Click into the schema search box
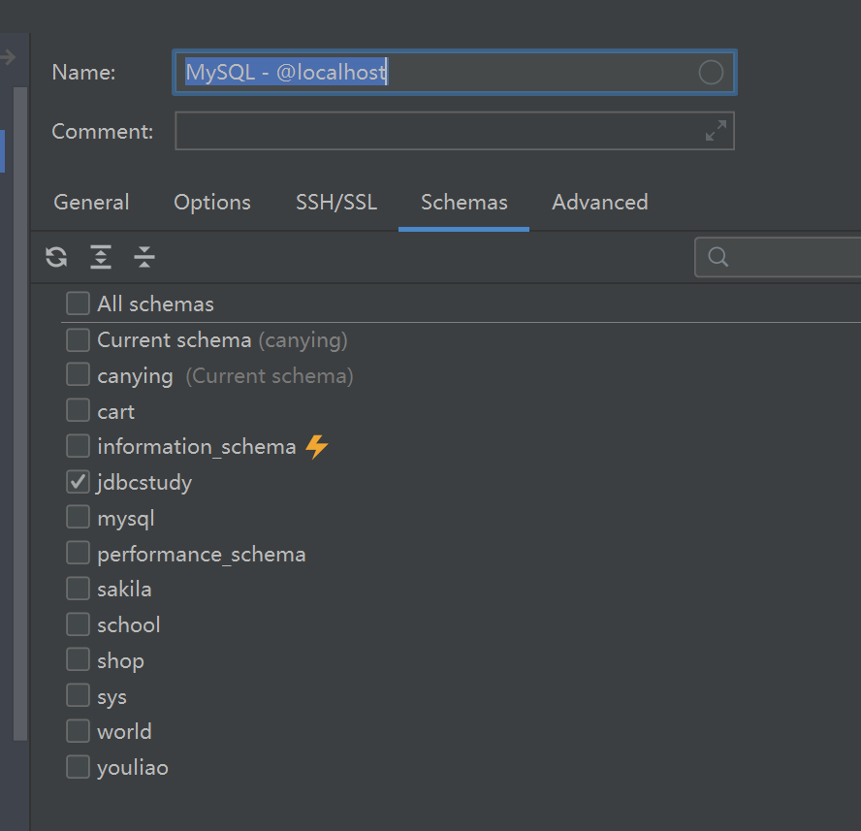This screenshot has width=861, height=831. (x=780, y=257)
